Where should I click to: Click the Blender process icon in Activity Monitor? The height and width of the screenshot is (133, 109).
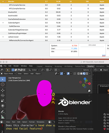pos(6,2)
